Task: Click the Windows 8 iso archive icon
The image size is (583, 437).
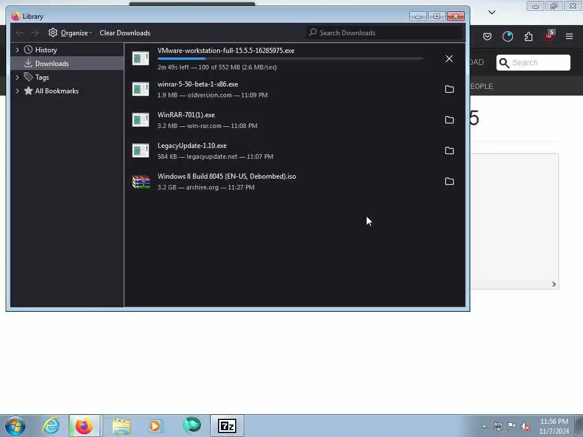Action: [x=141, y=182]
